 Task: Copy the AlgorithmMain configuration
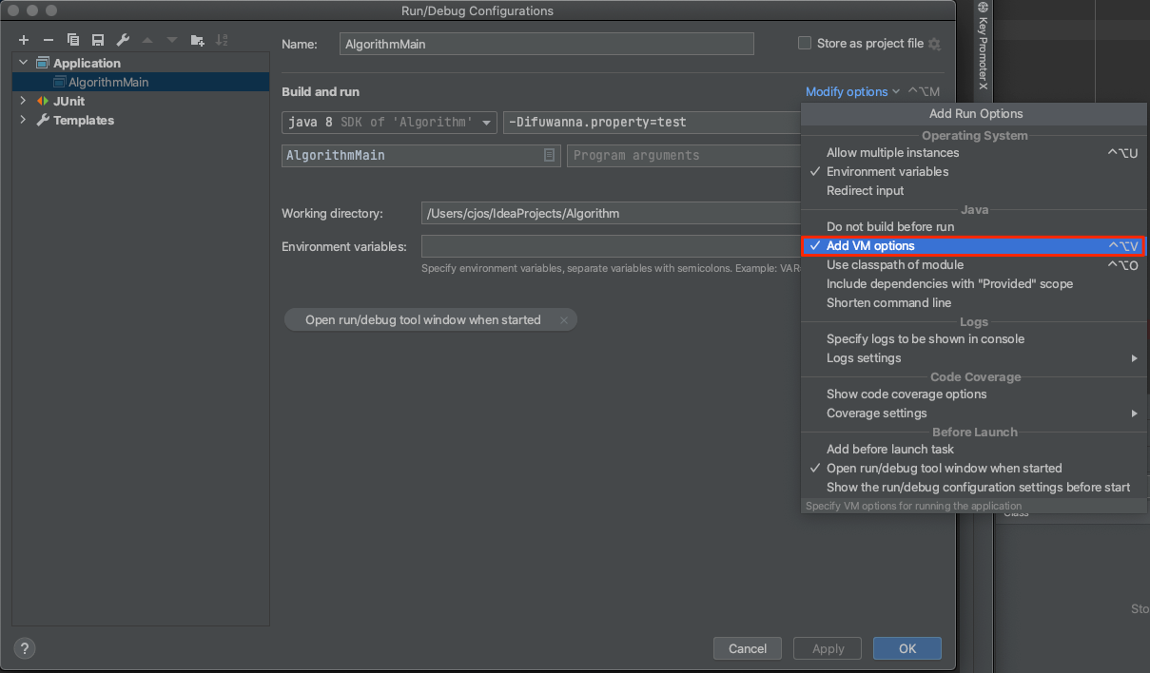point(73,40)
